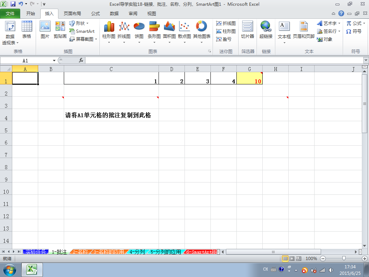
Task: Open Header and Footer (页眉和页脚)
Action: [303, 30]
